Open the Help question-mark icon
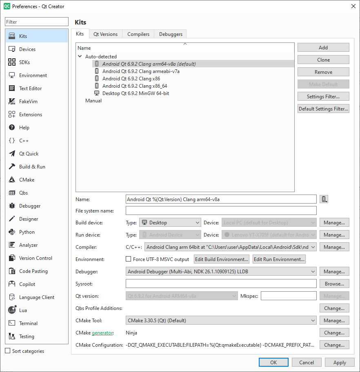360x372 pixels. [12, 127]
